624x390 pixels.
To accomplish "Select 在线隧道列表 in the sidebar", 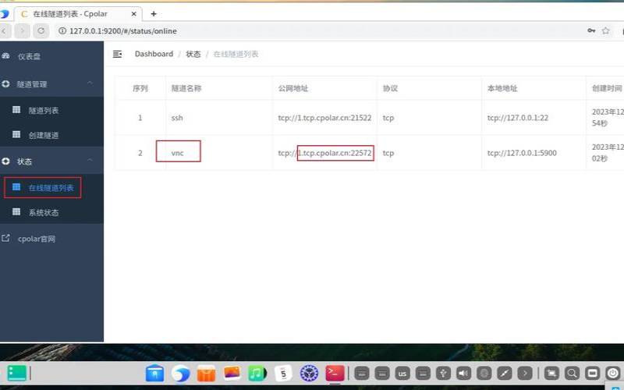I will [51, 188].
